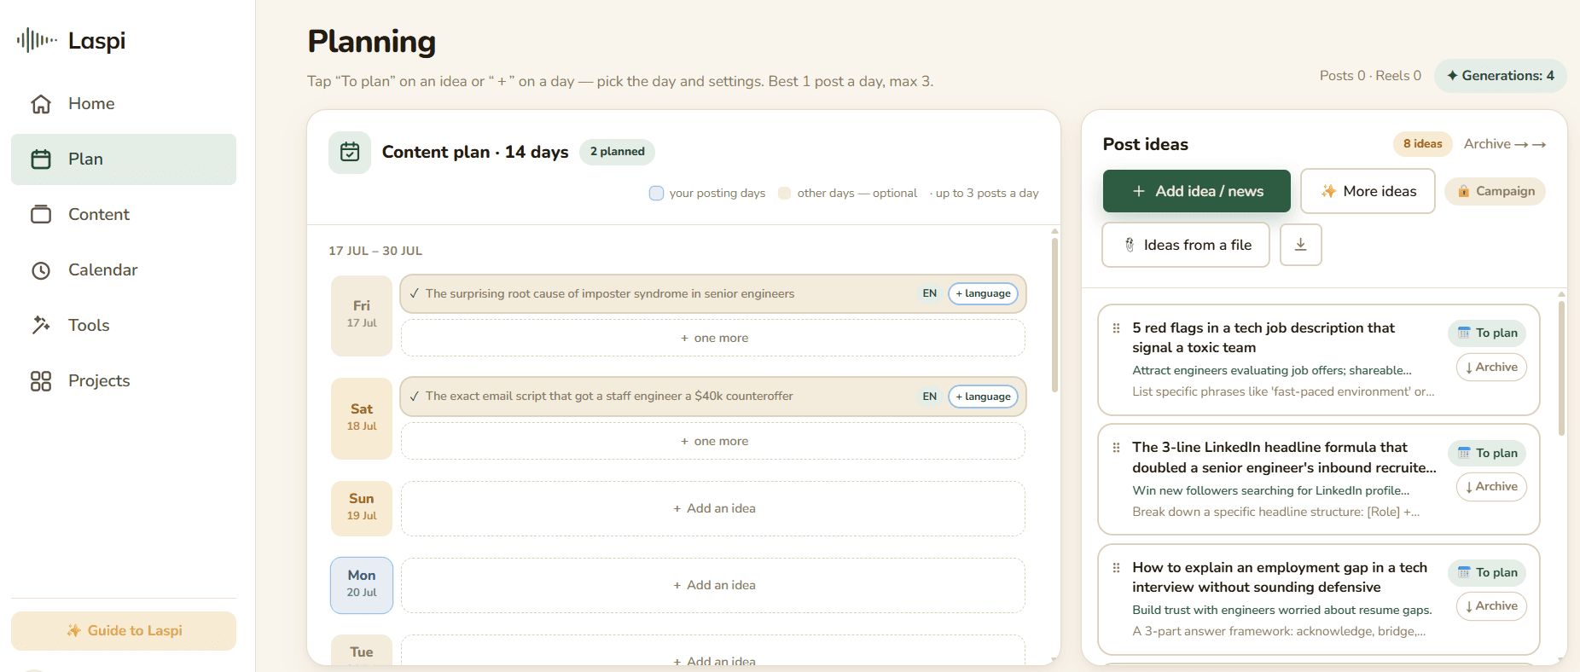Click the 2 planned badge

tap(617, 152)
